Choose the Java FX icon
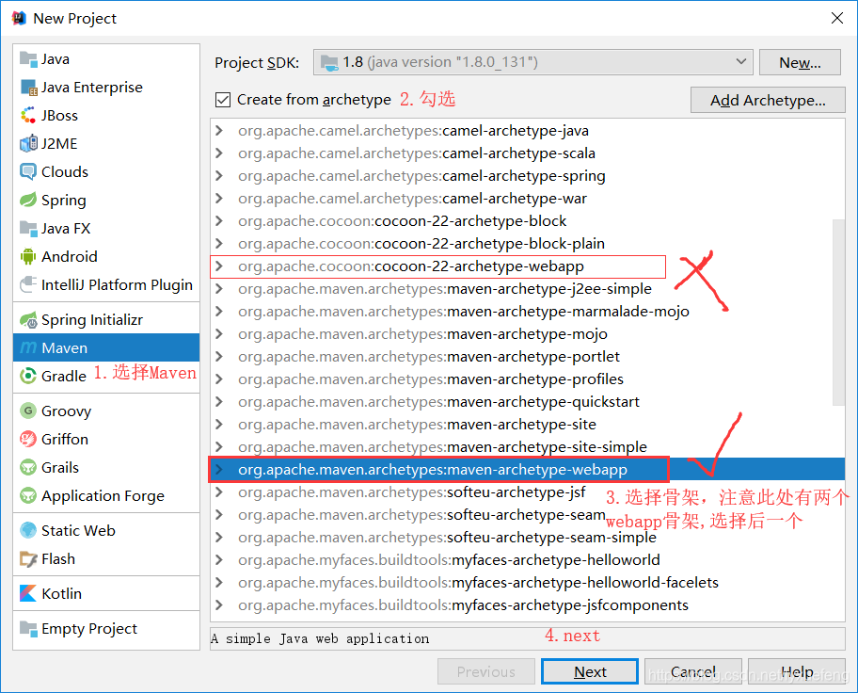Image resolution: width=858 pixels, height=693 pixels. coord(28,229)
